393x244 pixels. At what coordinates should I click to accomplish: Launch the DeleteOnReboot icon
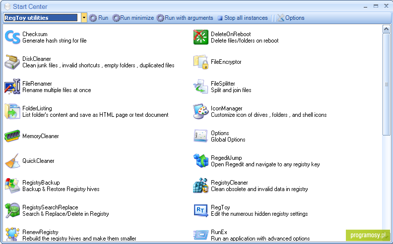[201, 37]
